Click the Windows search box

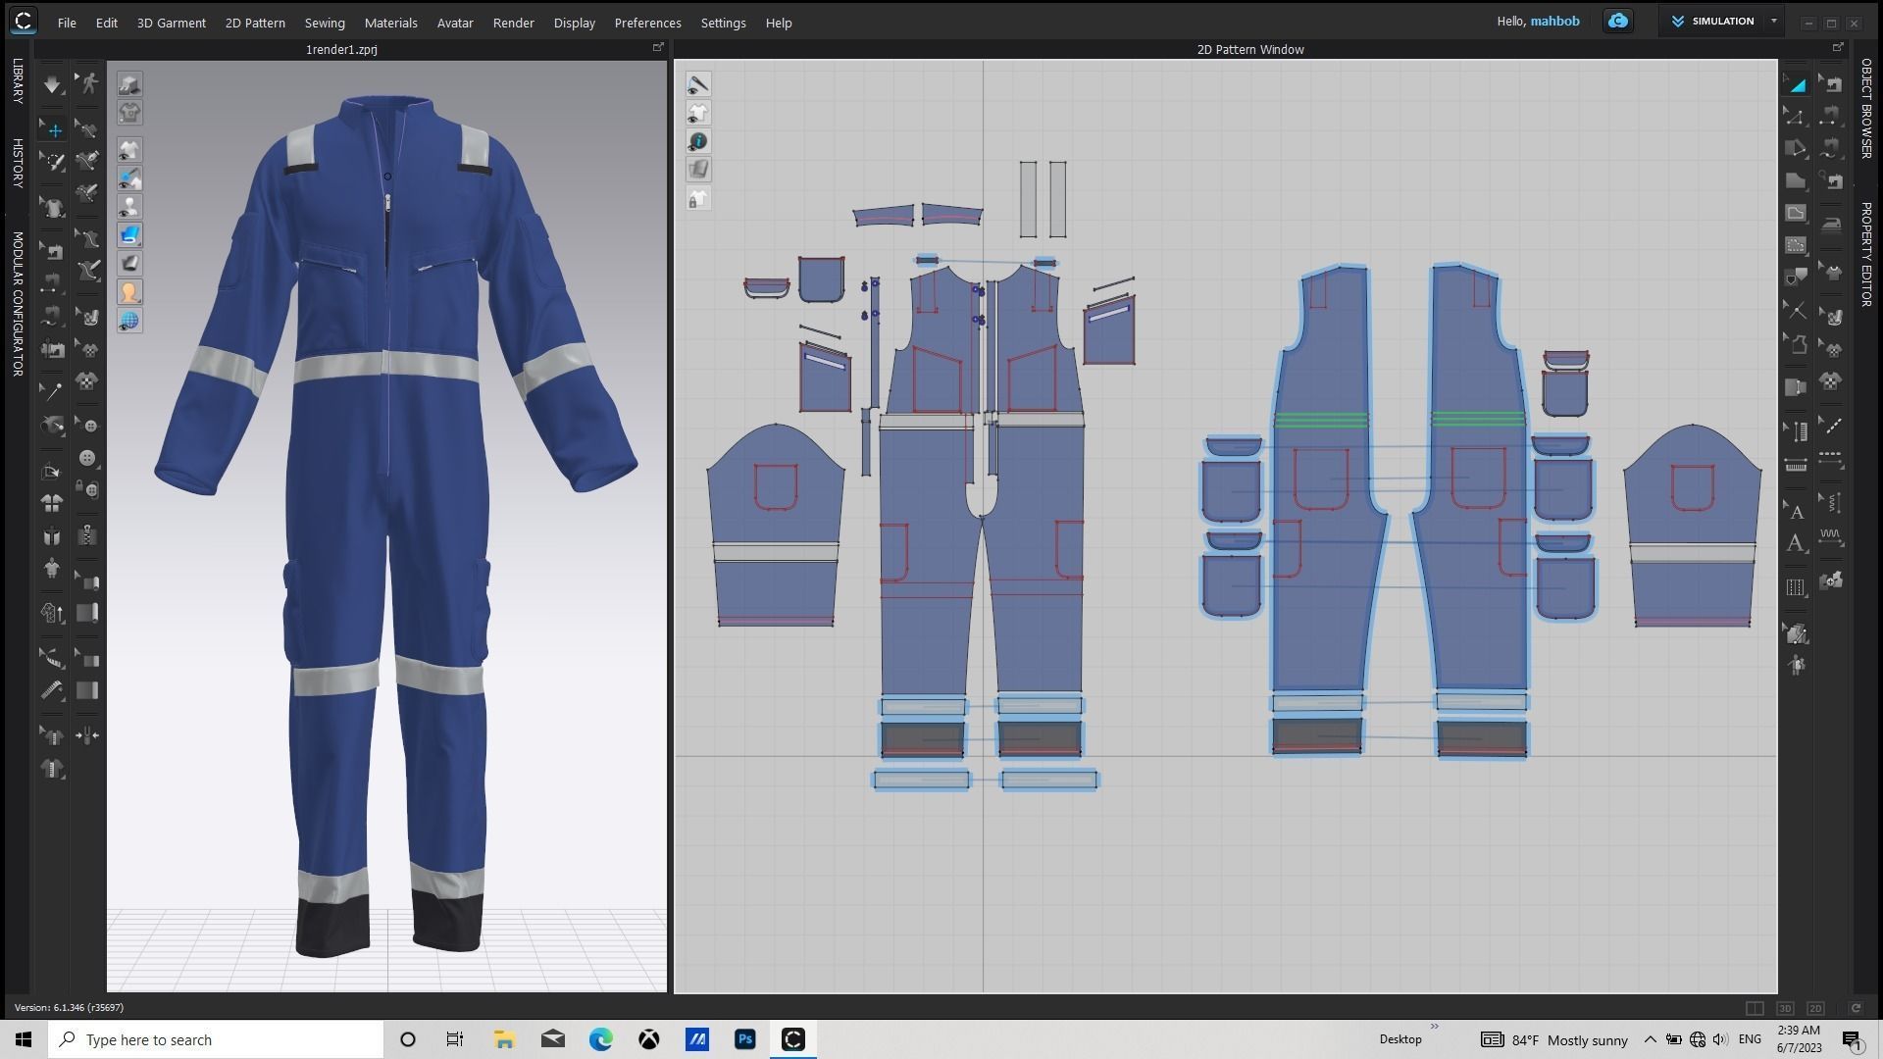(x=216, y=1039)
